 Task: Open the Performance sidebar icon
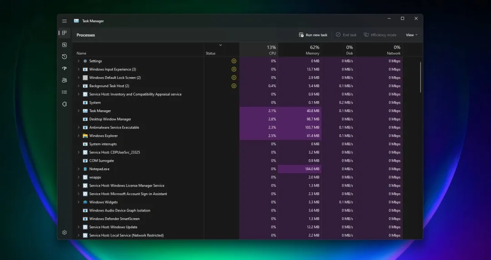click(x=64, y=44)
